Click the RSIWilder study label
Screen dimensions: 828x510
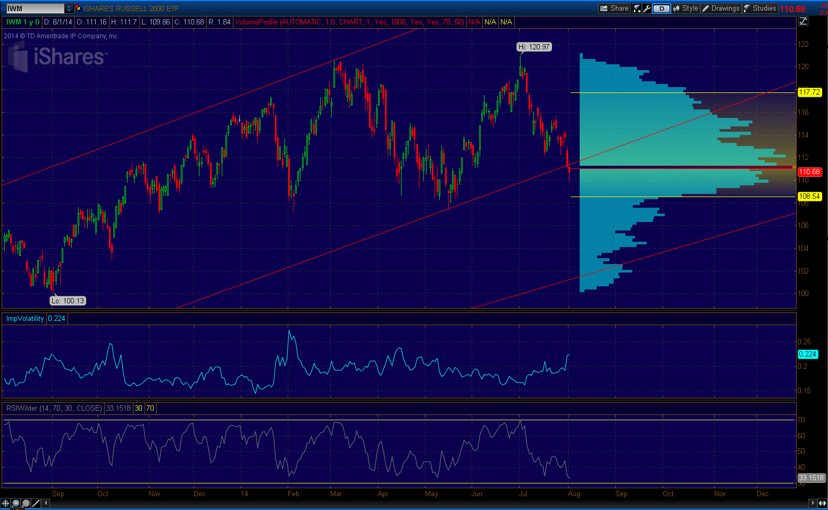pos(54,408)
